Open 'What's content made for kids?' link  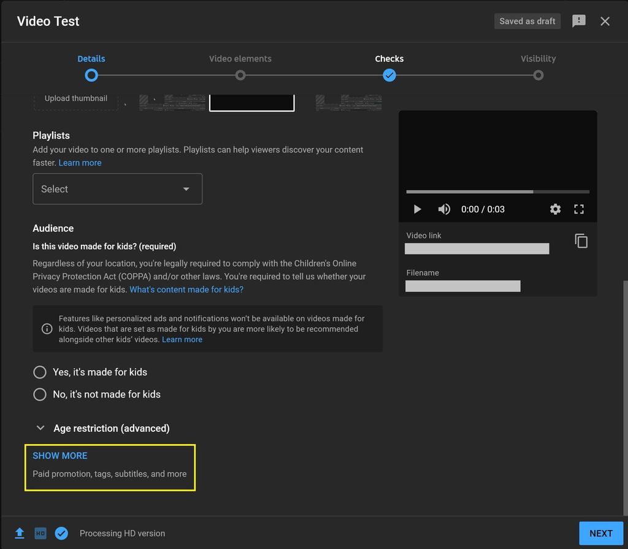coord(186,290)
